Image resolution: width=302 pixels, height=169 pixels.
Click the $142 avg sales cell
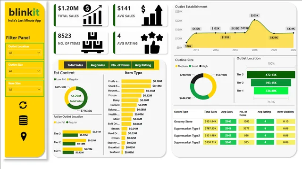pyautogui.click(x=228, y=136)
